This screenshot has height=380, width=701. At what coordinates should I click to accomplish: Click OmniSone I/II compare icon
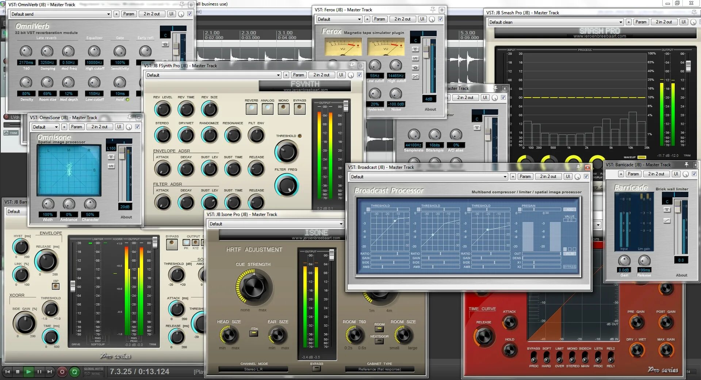[x=111, y=166]
